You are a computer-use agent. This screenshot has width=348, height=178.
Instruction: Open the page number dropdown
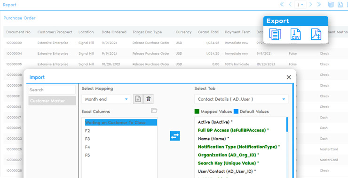(x=301, y=5)
